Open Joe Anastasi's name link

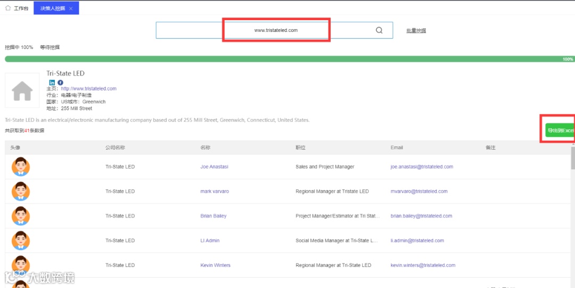(214, 167)
